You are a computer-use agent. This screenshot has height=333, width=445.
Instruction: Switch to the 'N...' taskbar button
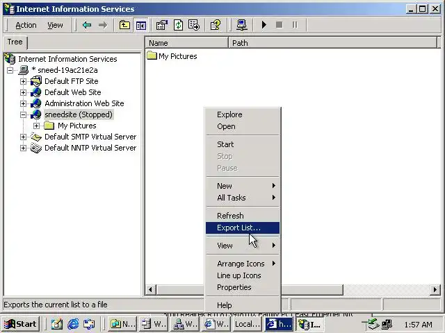point(122,324)
